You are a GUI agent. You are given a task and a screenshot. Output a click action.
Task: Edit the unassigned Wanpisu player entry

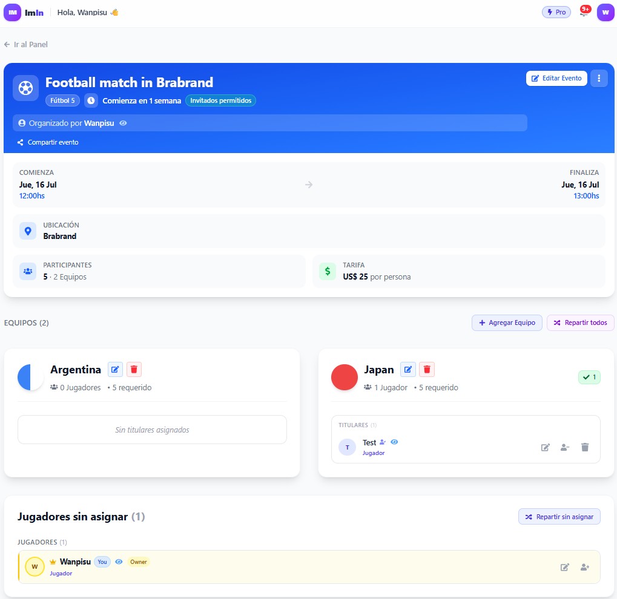565,567
